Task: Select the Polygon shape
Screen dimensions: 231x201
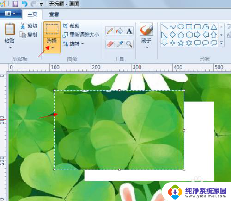Action: [x=206, y=26]
